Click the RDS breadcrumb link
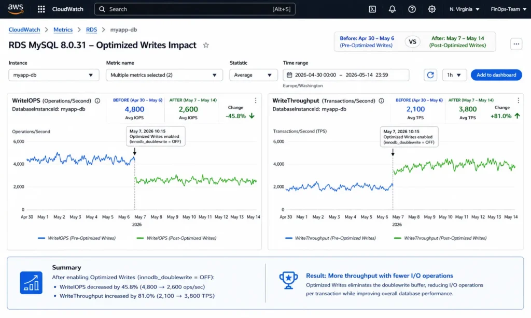 point(91,30)
